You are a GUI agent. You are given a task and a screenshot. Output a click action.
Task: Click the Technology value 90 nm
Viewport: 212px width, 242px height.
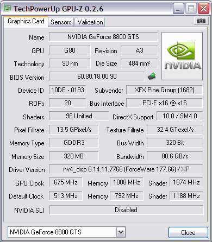(70, 63)
